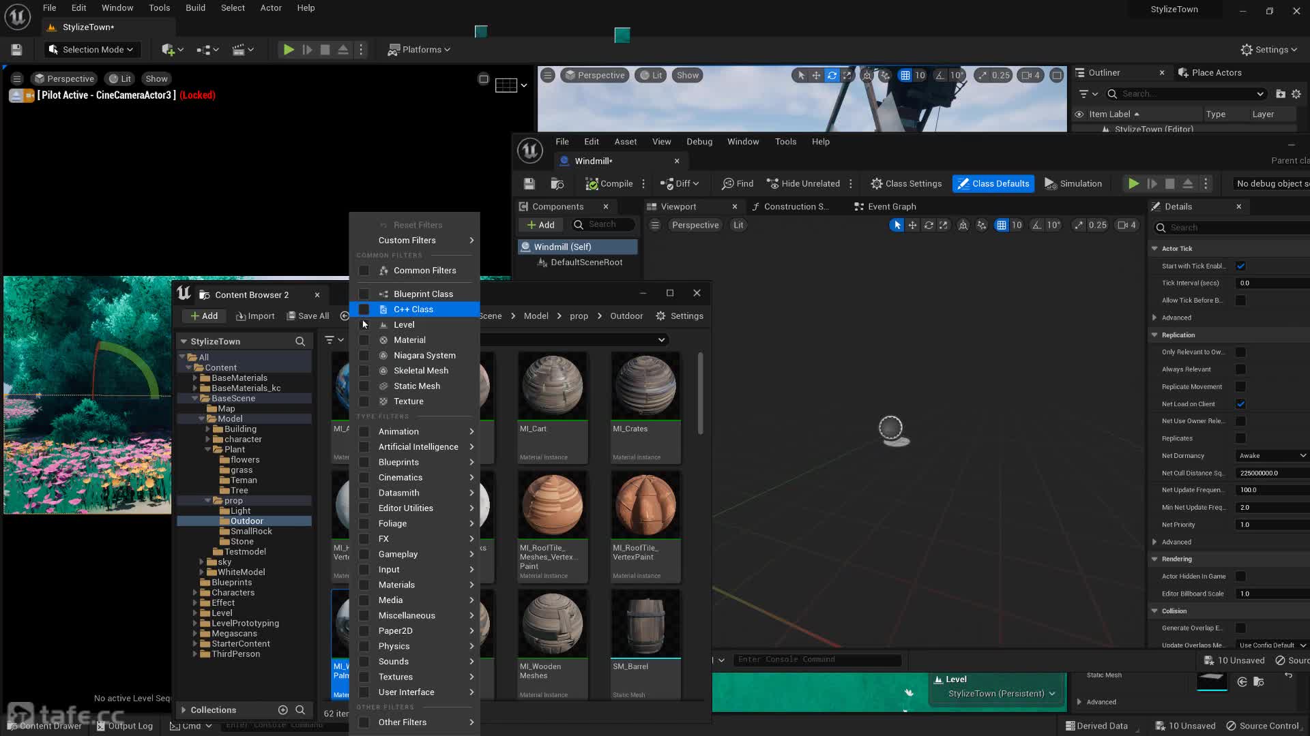Click the Outliner settings gear icon
Screen dimensions: 1310x736
click(1296, 94)
